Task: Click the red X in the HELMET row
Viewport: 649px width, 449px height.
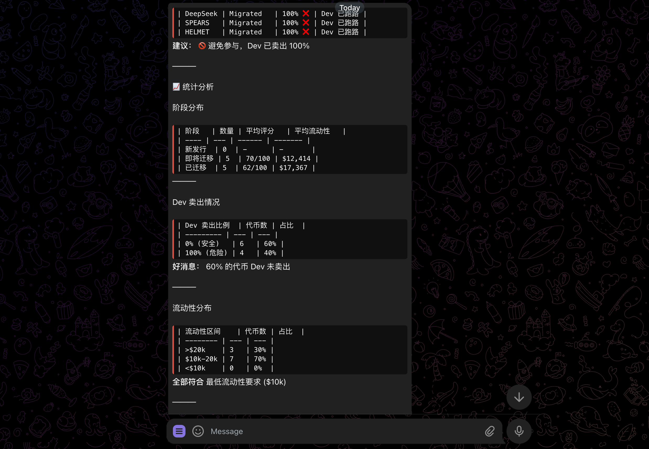Action: coord(306,32)
